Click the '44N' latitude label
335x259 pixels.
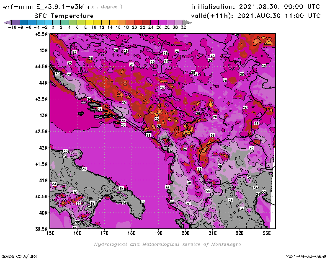(x=43, y=83)
